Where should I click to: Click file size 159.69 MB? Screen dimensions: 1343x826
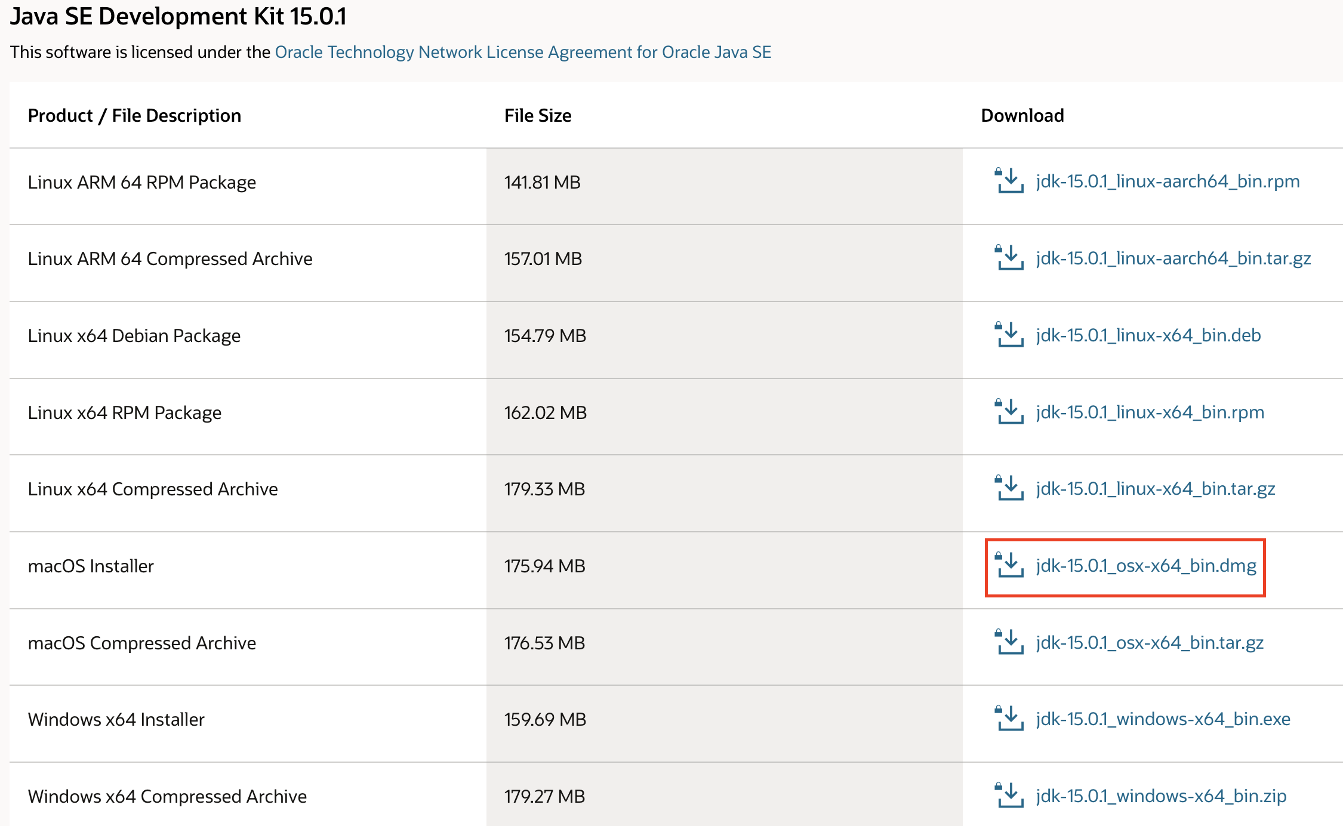click(546, 719)
